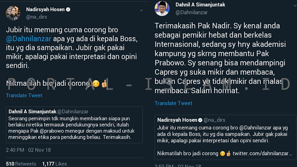
Task: Click the verified badge in the quoted Nadirsyah tweet
Action: 200,120
